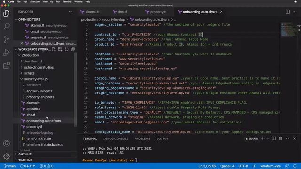Open the Terminal menu in menu bar

coord(67,2)
